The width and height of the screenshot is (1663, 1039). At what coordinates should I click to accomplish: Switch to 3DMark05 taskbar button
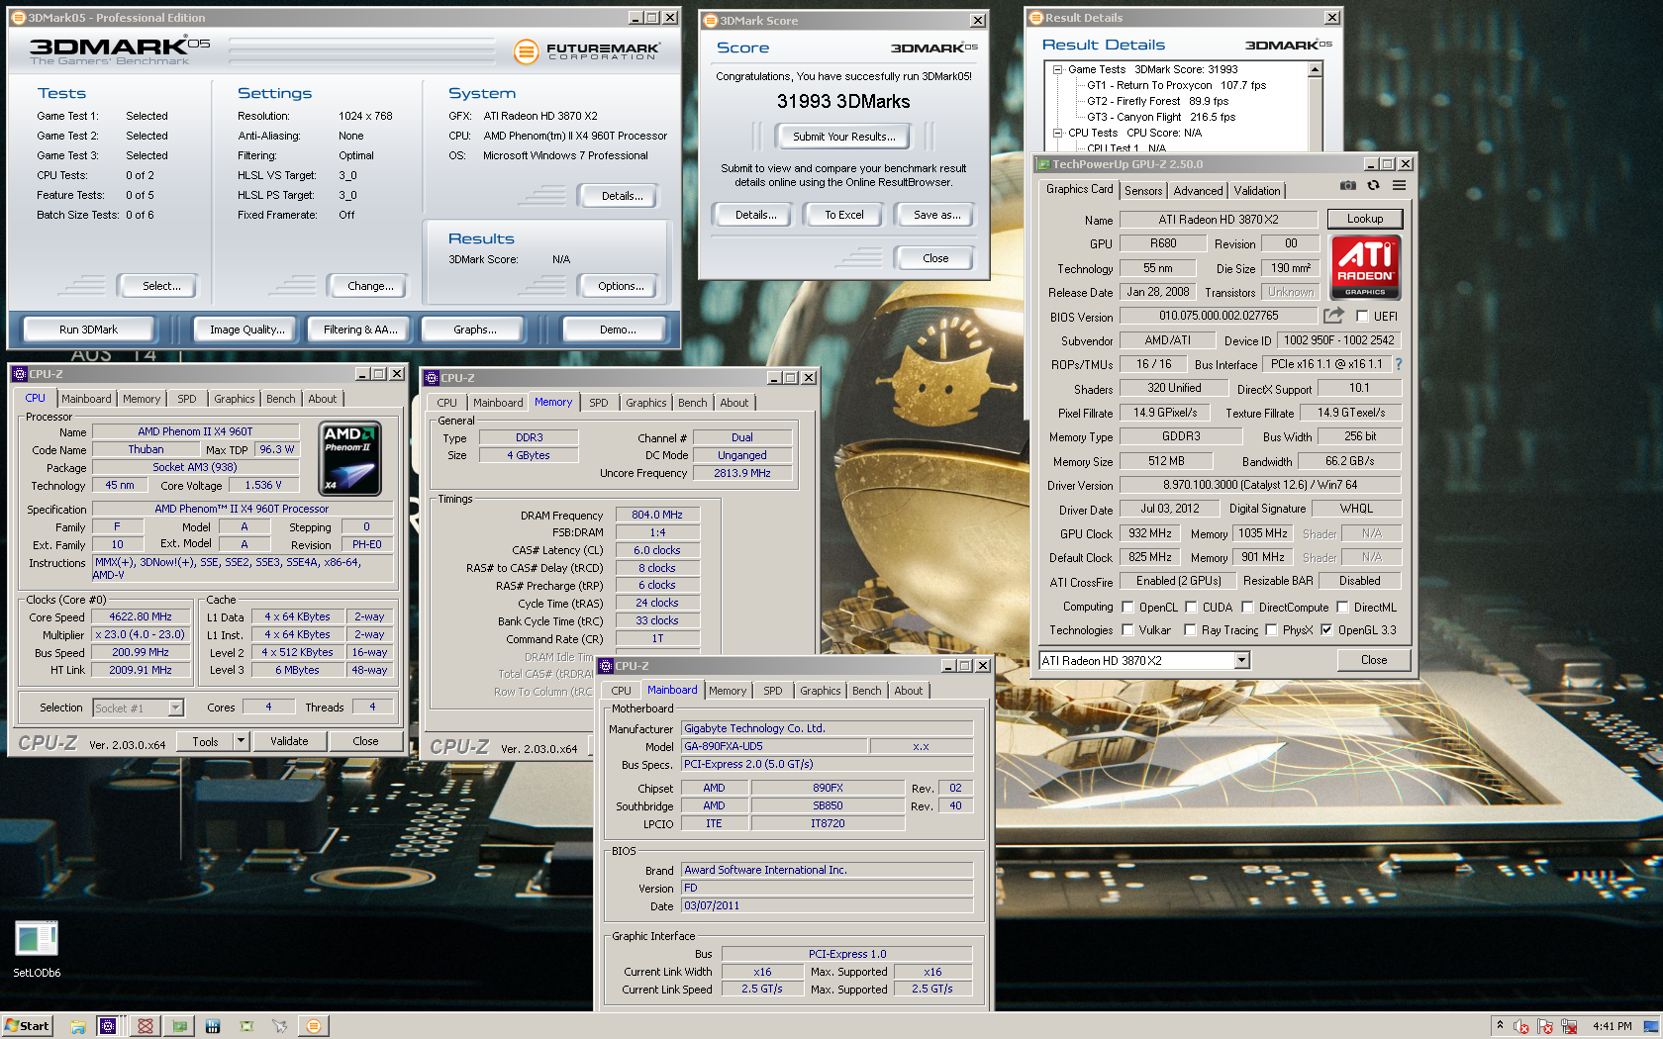[313, 1026]
